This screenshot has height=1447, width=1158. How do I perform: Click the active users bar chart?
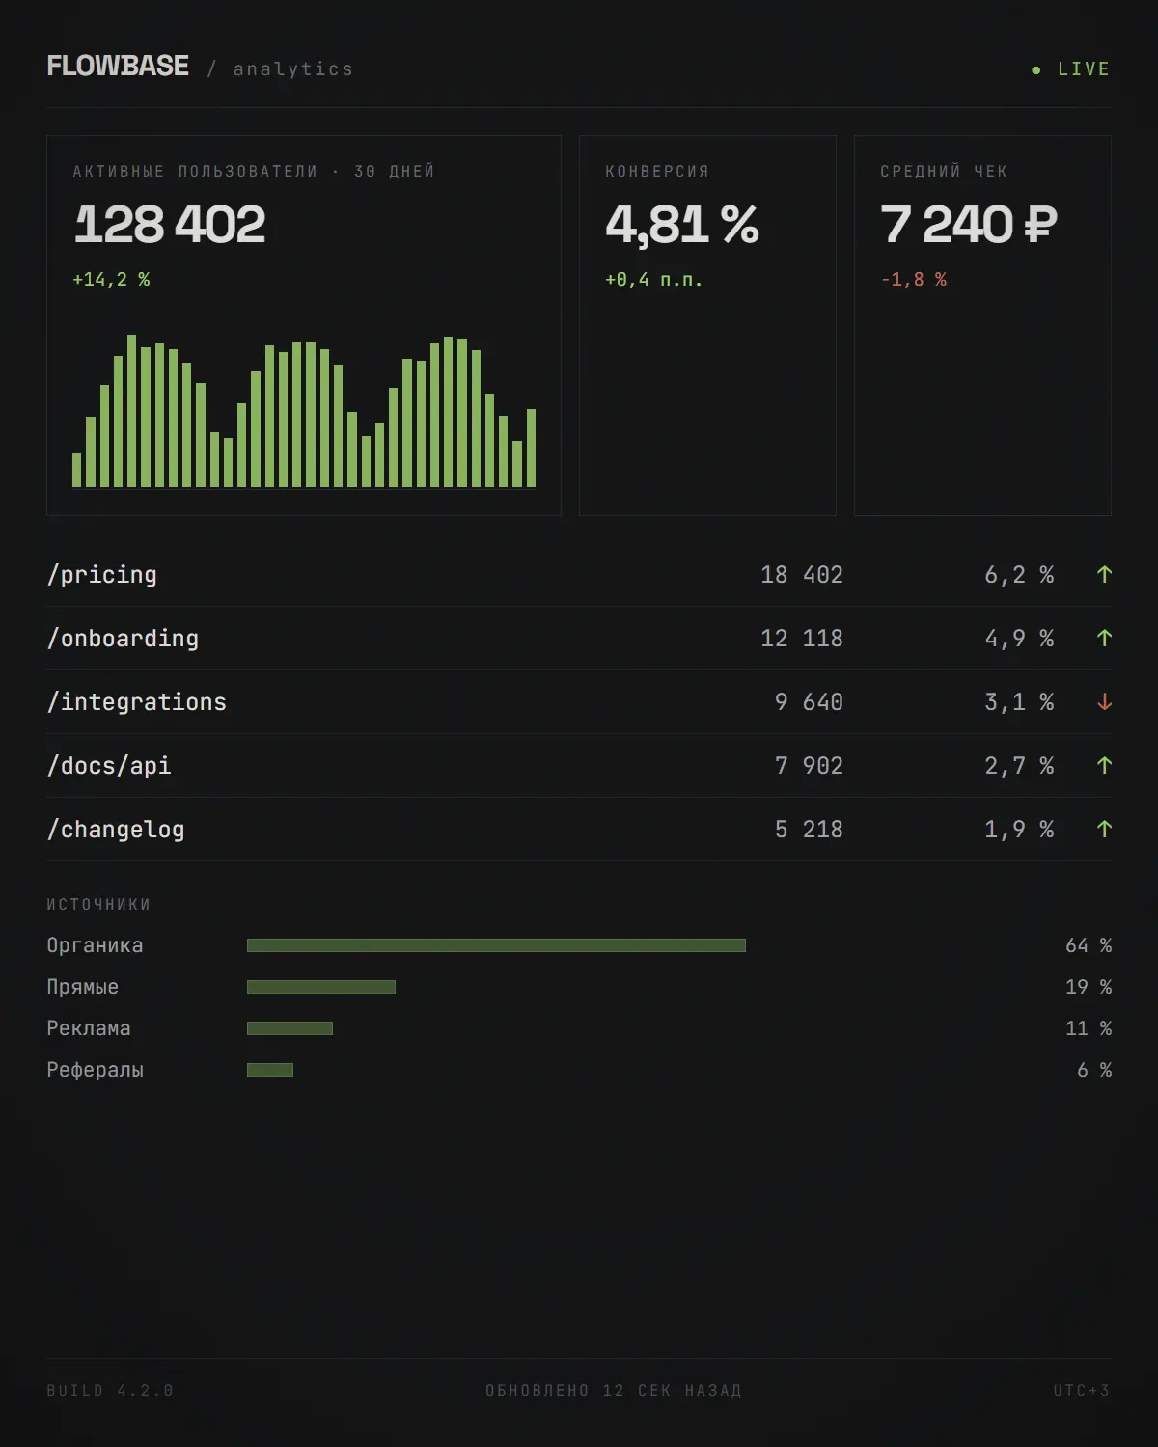[304, 411]
